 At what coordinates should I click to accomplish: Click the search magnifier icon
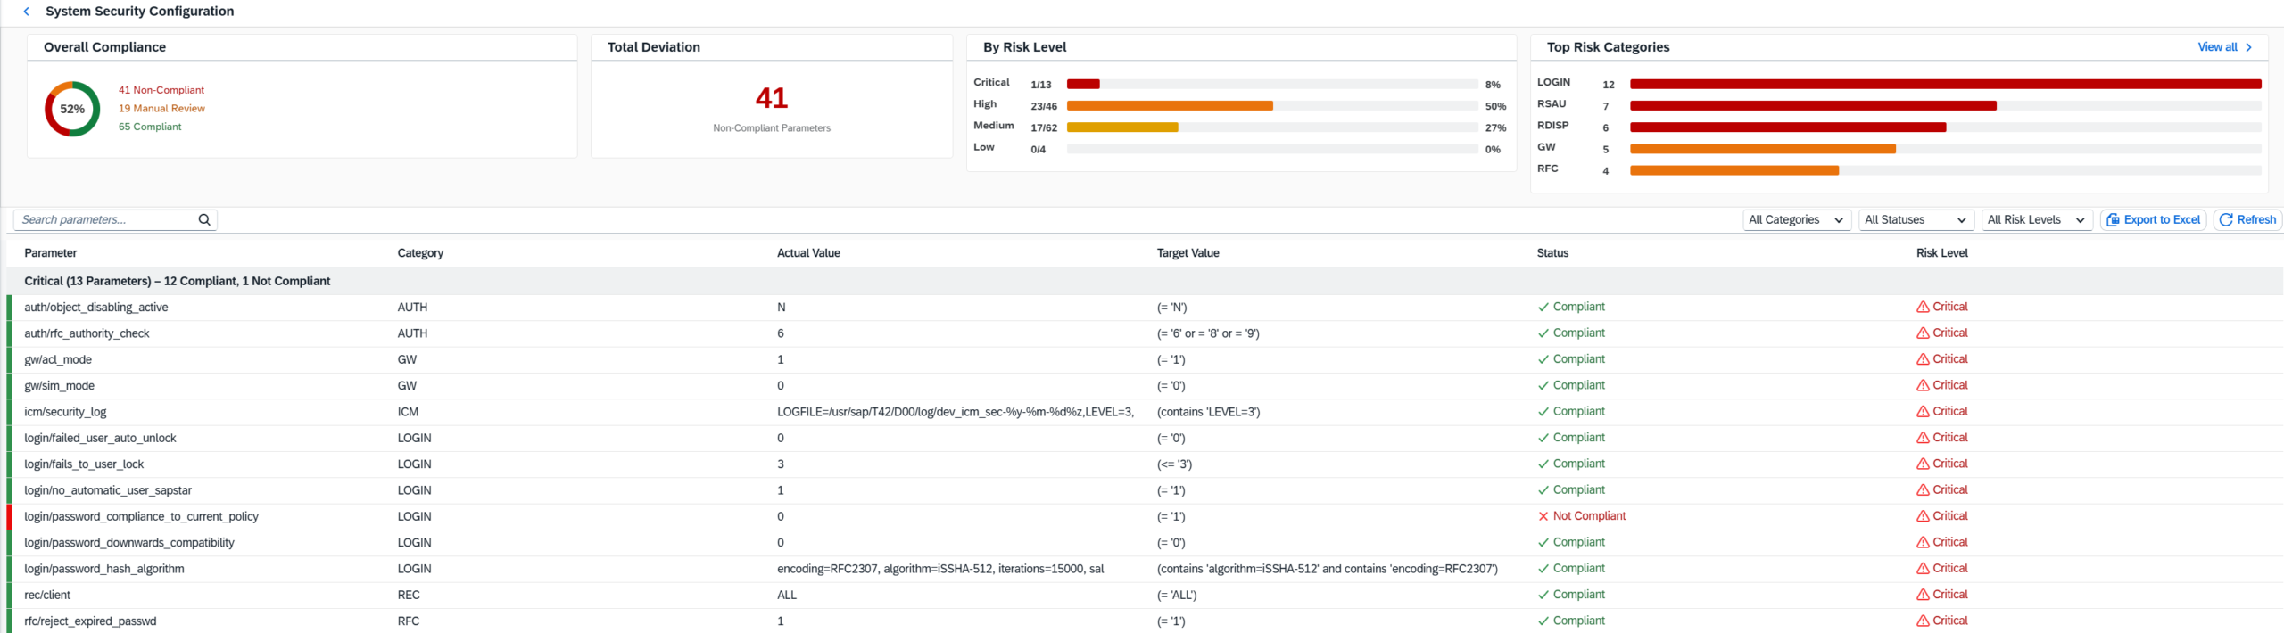[x=204, y=220]
